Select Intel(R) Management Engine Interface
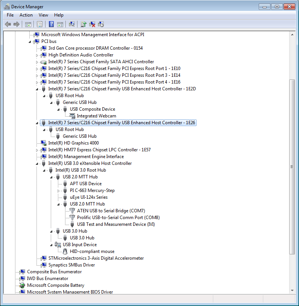Screen dimensions: 299x306 (x=86, y=157)
